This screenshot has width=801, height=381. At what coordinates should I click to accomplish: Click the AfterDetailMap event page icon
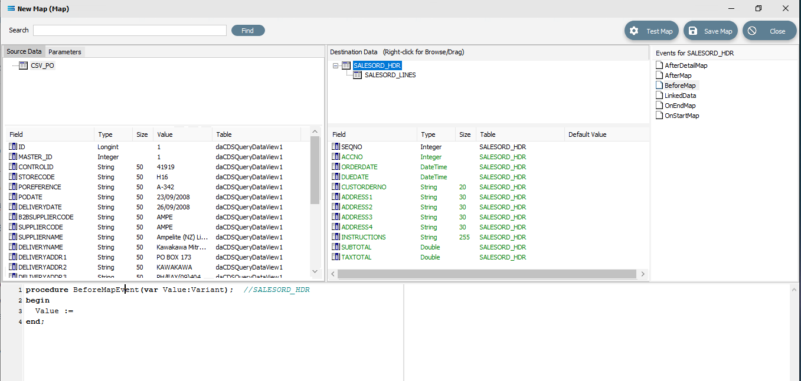659,65
